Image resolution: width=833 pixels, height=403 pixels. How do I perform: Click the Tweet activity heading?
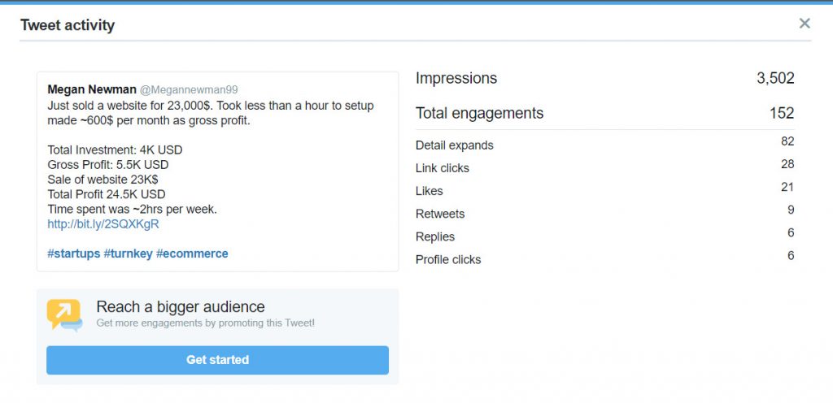[x=68, y=25]
